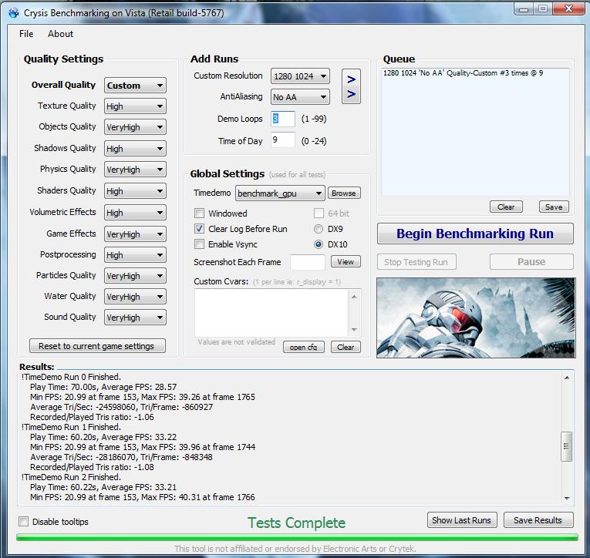590x558 pixels.
Task: Click the Pause button
Action: point(531,262)
